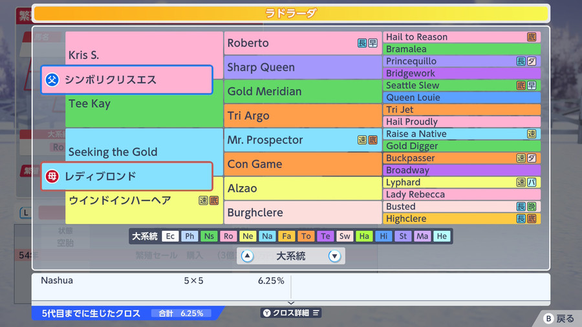Screen dimensions: 582x327
Task: Click the 長 badge on Highclere
Action: point(521,218)
